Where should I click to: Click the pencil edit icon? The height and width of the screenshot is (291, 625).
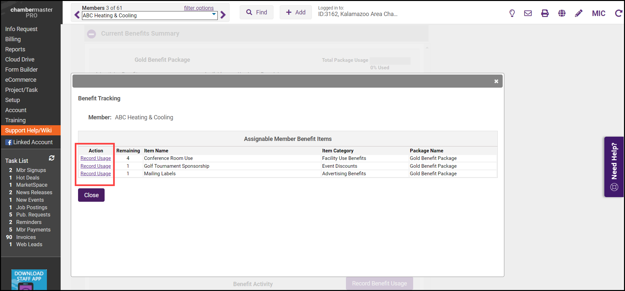[x=579, y=13]
